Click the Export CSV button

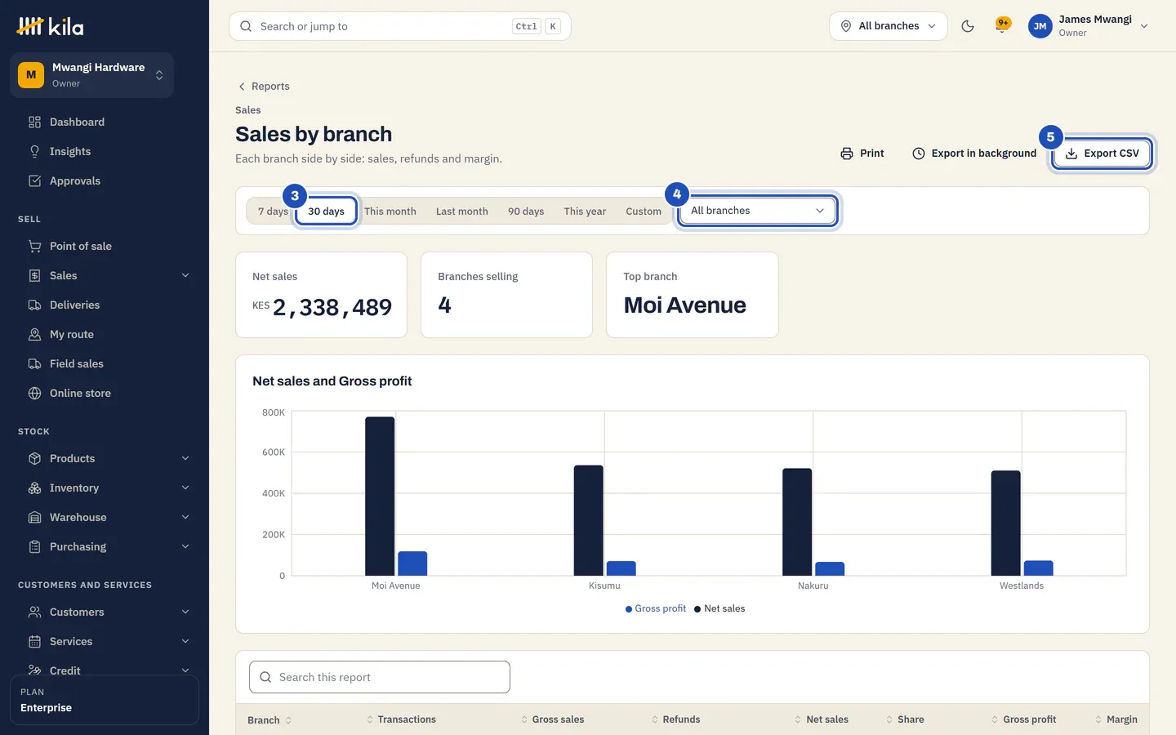point(1102,154)
